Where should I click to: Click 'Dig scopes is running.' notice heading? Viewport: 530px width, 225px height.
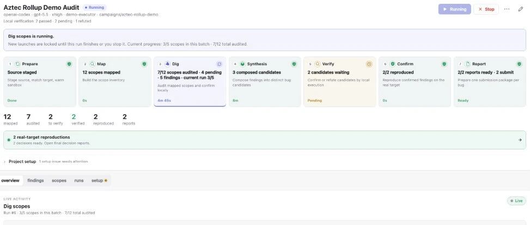[31, 36]
